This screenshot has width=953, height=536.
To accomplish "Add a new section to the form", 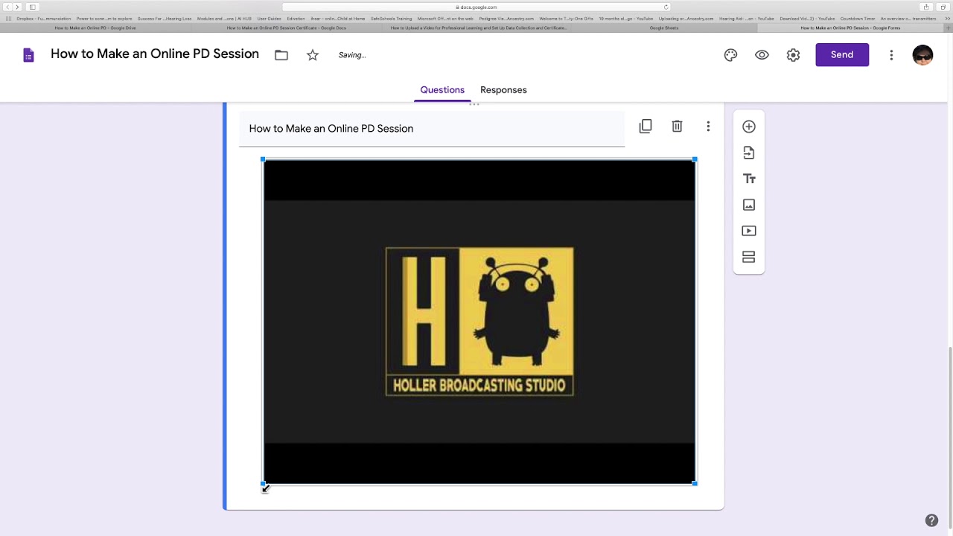I will [x=748, y=257].
